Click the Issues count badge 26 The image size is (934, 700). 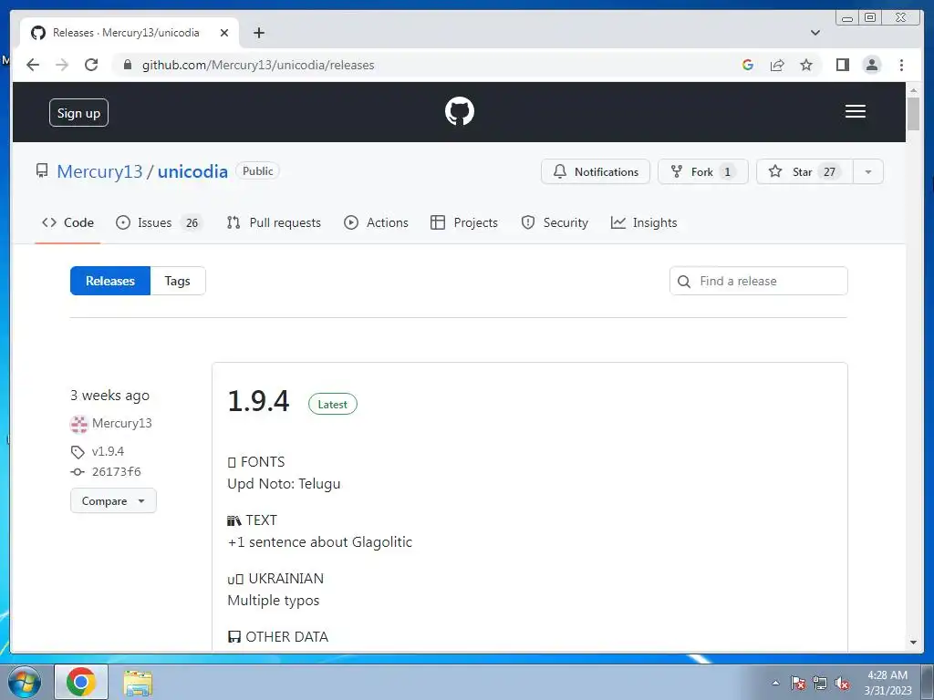192,222
